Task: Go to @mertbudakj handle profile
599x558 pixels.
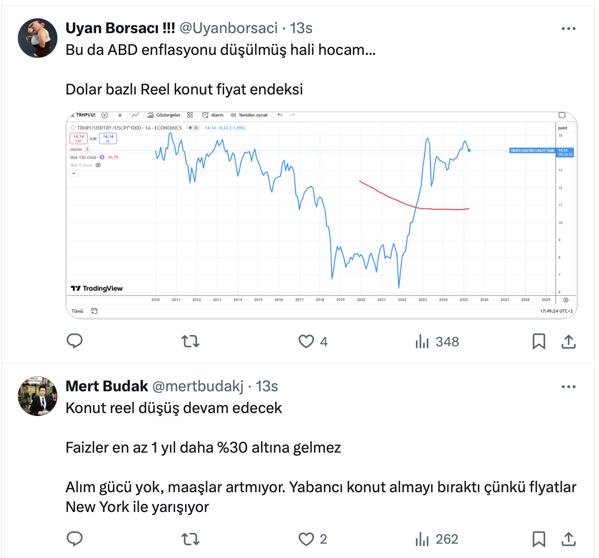Action: click(198, 386)
